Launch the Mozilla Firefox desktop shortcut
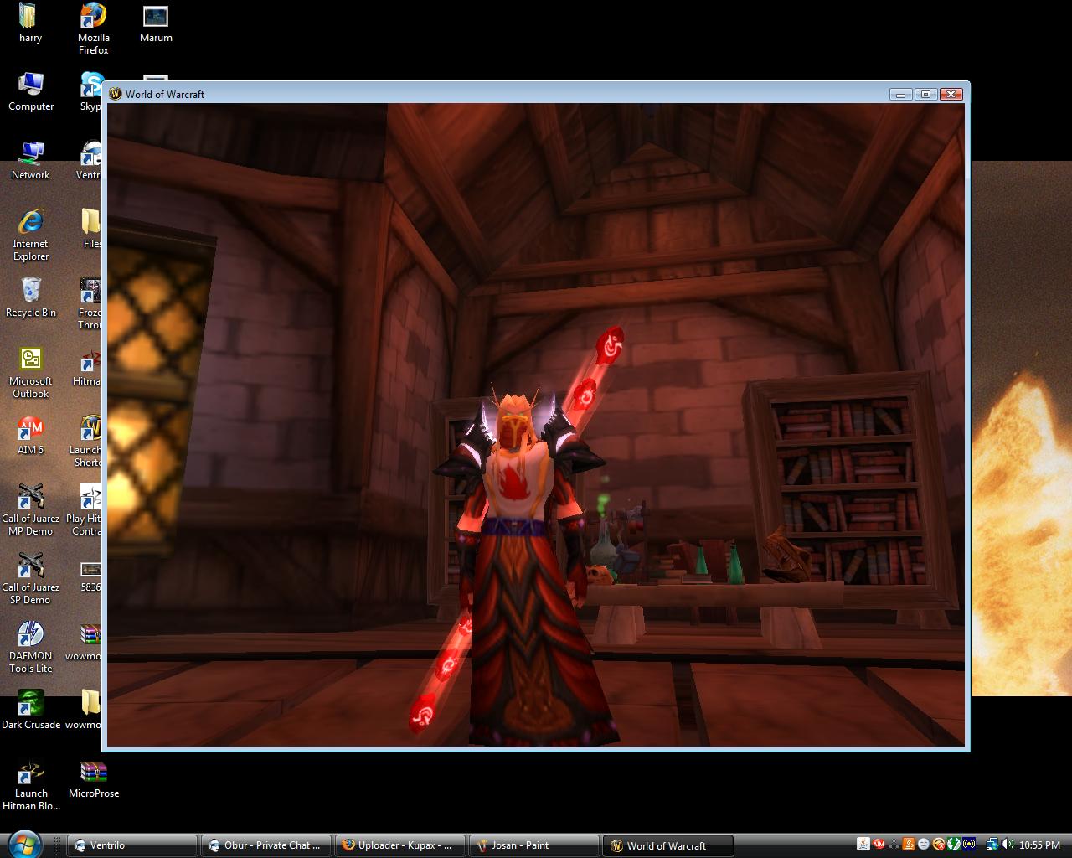Viewport: 1072px width, 858px height. pos(93,28)
